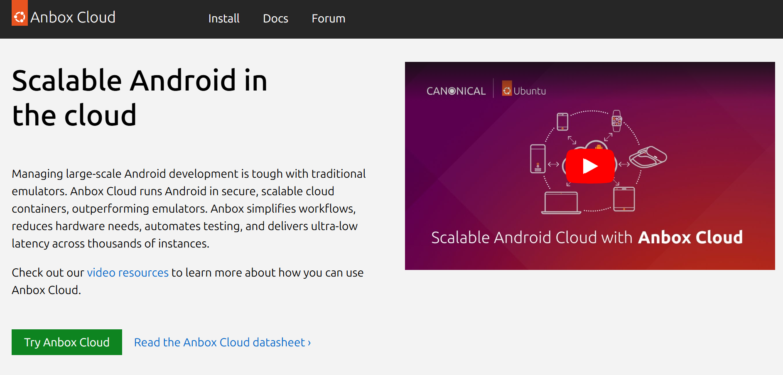
Task: Open the Install menu item
Action: [x=224, y=19]
